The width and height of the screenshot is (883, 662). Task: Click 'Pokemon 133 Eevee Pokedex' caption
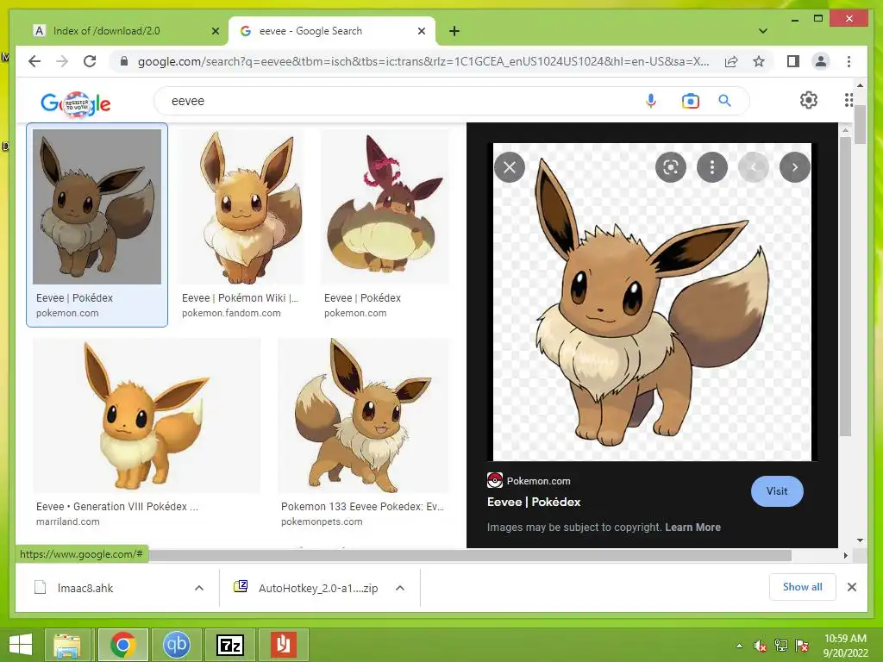point(362,506)
